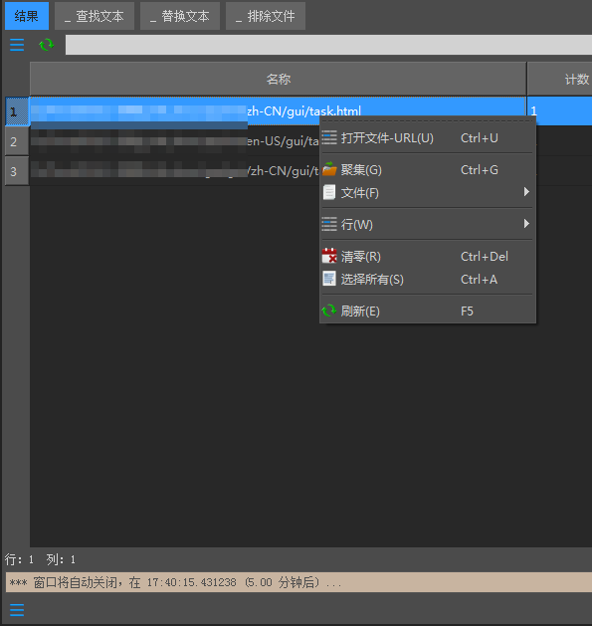Select the 结果 tab
This screenshot has height=626, width=592.
(x=27, y=16)
